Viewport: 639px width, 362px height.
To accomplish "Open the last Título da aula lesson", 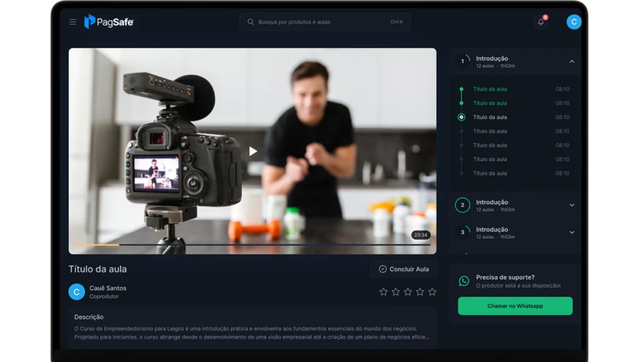I will point(490,173).
